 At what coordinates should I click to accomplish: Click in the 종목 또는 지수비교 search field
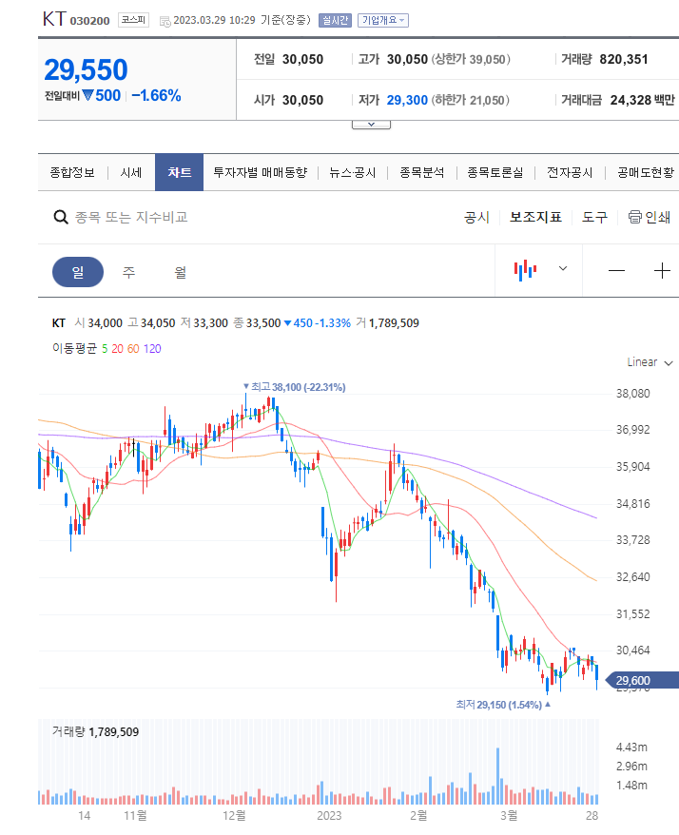[131, 217]
